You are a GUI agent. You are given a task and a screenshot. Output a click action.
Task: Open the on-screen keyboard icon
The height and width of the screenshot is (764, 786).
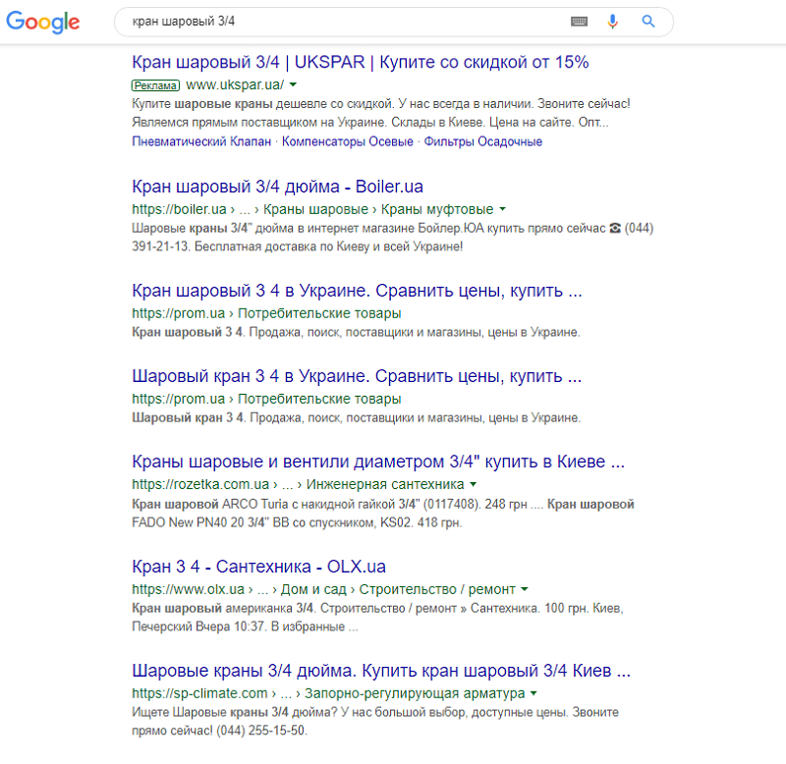click(x=579, y=21)
